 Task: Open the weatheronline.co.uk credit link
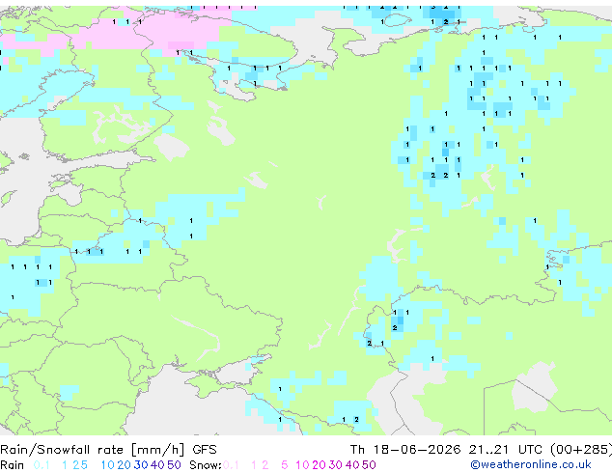click(531, 465)
